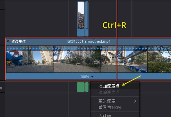Click the blue speed arrows strip
This screenshot has height=117, width=171.
pyautogui.click(x=89, y=48)
